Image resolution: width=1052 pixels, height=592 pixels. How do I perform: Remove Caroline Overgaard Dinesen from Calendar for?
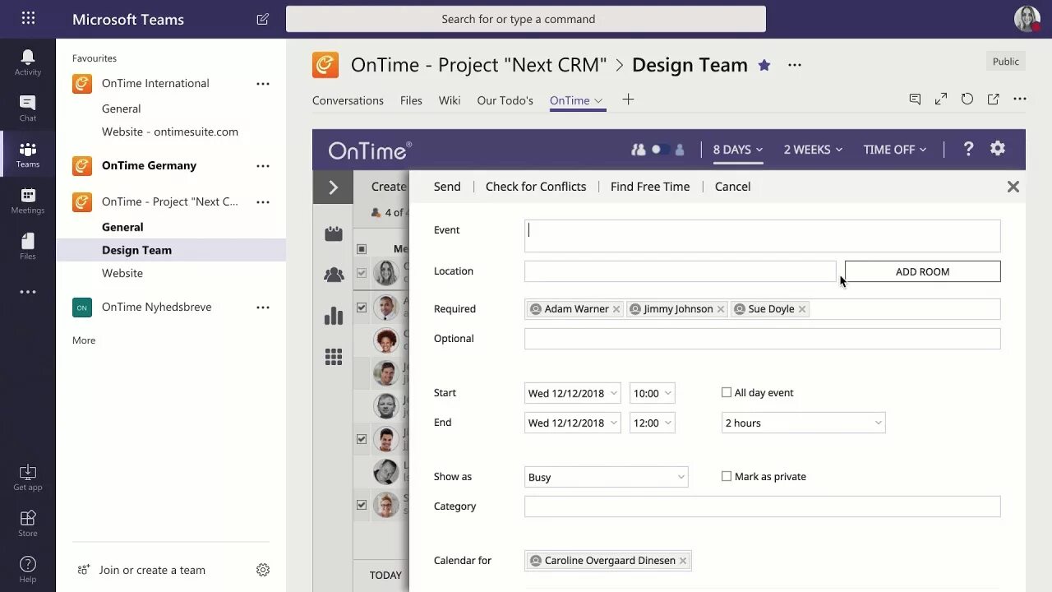(683, 561)
